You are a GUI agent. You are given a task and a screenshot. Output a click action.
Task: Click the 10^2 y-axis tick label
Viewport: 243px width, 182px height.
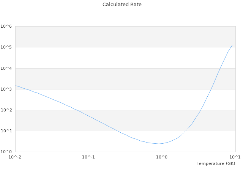[x=6, y=110]
